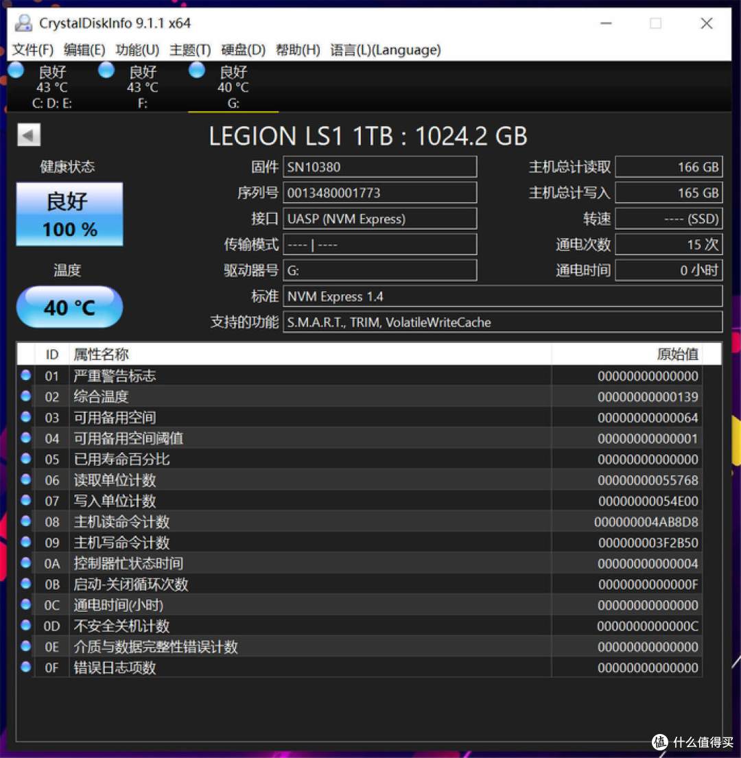Select raw value 00000000000064 for 可用备用空间
This screenshot has width=741, height=758.
(648, 418)
